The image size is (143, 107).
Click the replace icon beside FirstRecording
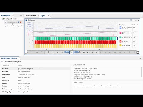(19, 22)
